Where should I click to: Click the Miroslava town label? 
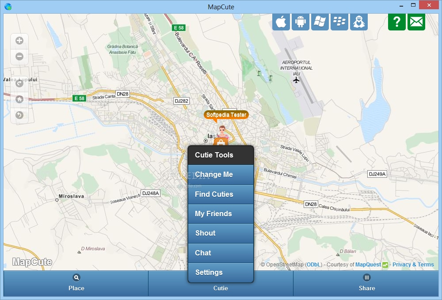click(71, 196)
